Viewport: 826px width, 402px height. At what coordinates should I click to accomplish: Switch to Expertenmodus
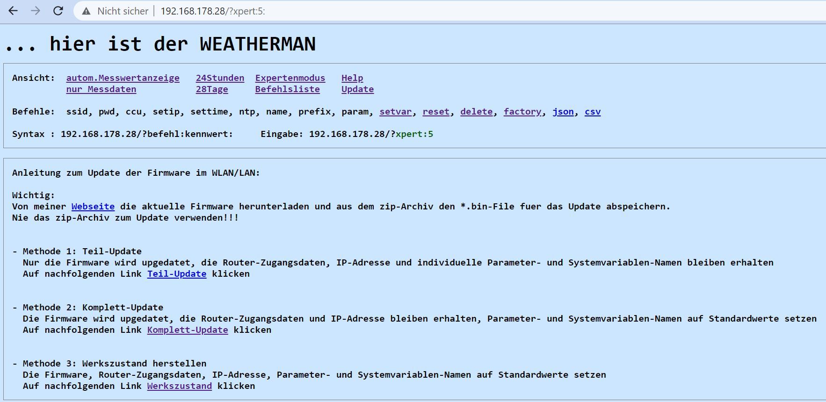pos(290,78)
